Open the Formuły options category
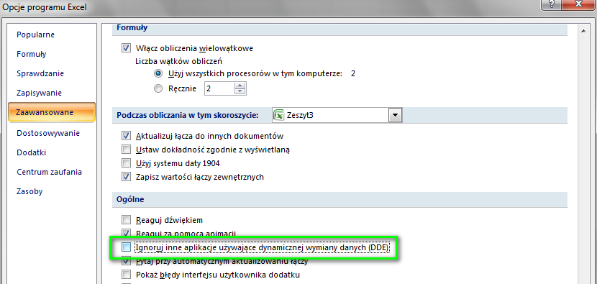 (x=32, y=54)
